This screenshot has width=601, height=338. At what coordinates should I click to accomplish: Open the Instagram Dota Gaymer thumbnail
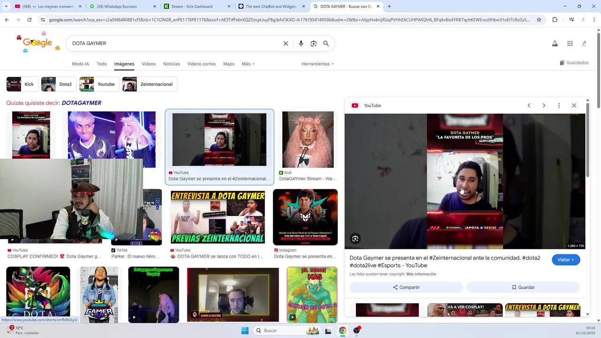pyautogui.click(x=305, y=217)
